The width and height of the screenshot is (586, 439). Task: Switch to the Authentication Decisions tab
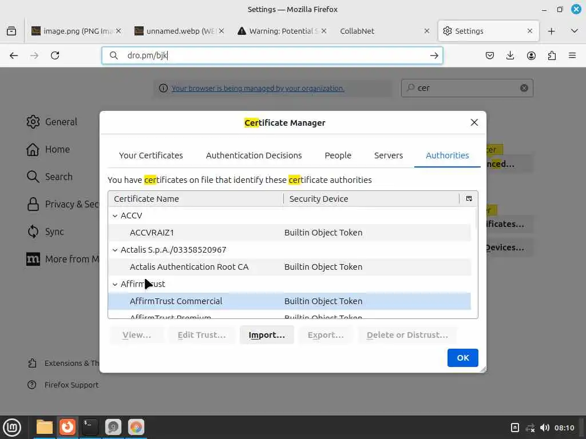click(254, 155)
